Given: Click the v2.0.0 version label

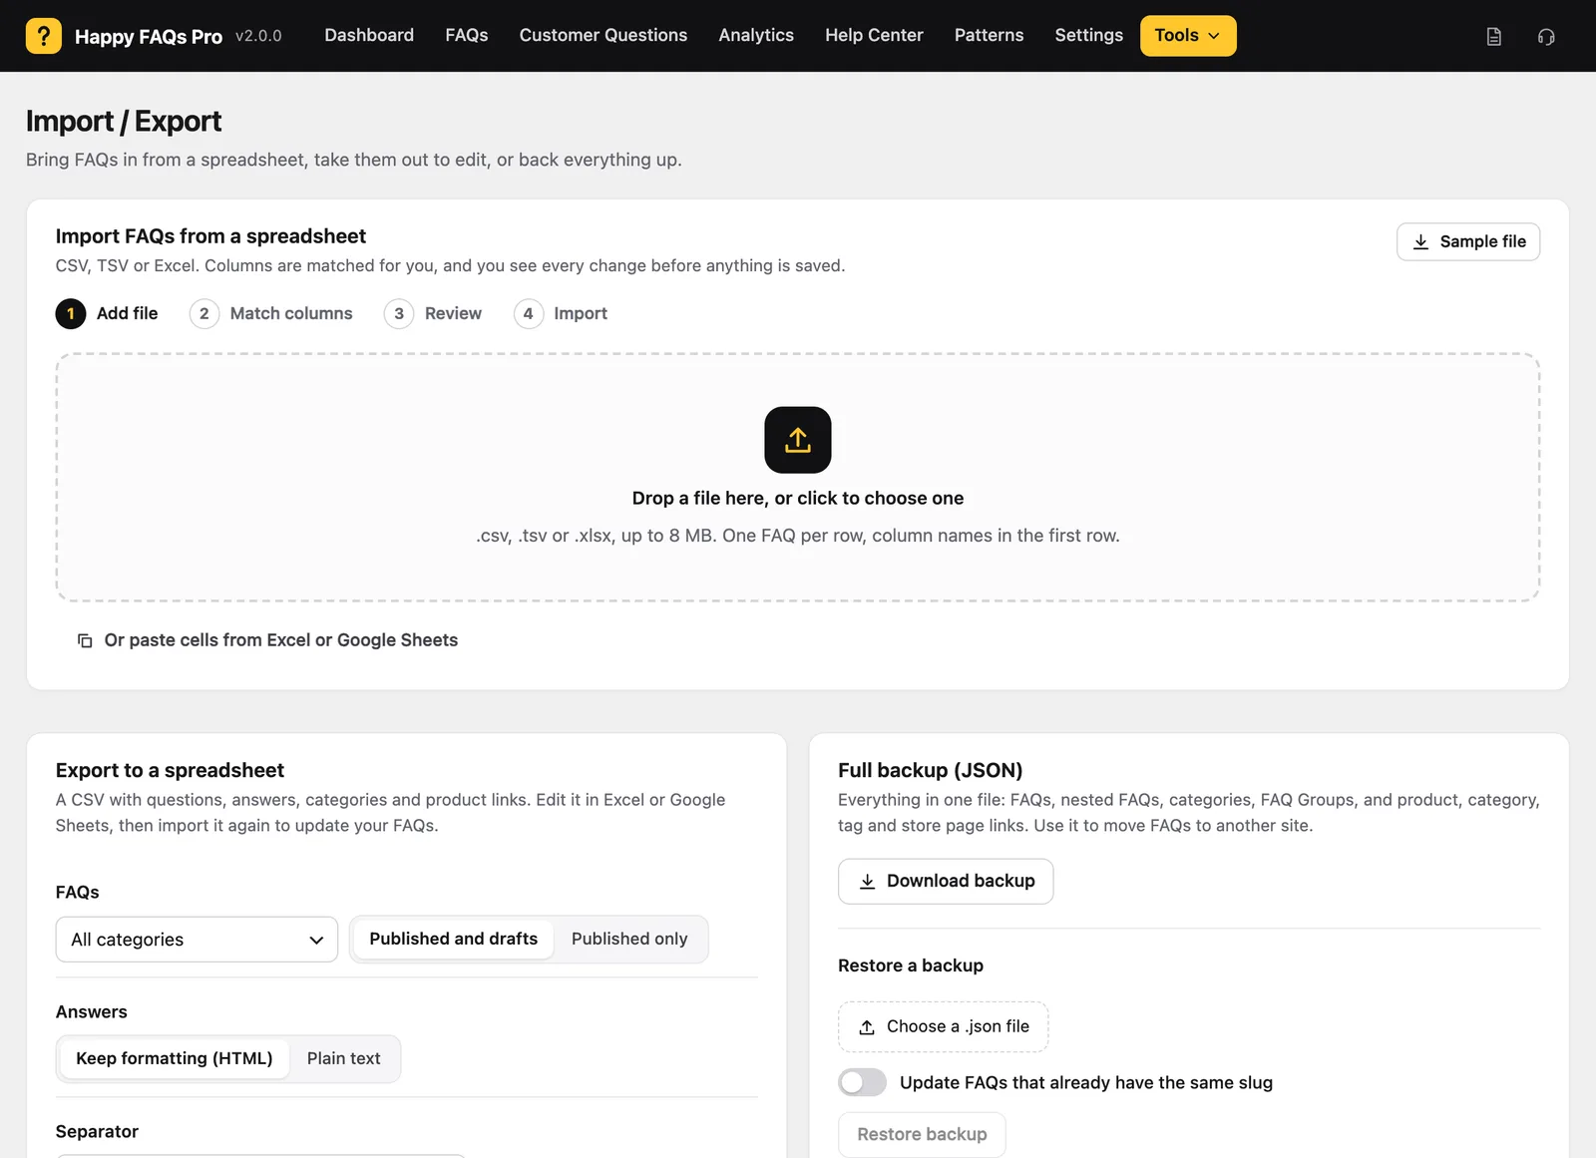Looking at the screenshot, I should pyautogui.click(x=258, y=36).
